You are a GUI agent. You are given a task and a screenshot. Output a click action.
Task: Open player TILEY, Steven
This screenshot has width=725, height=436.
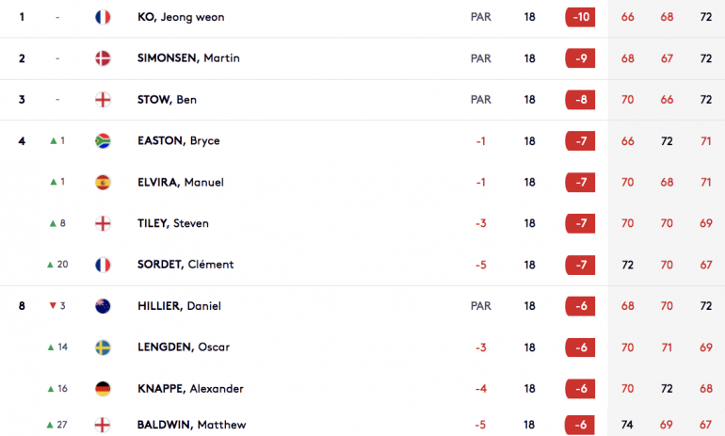coord(173,223)
